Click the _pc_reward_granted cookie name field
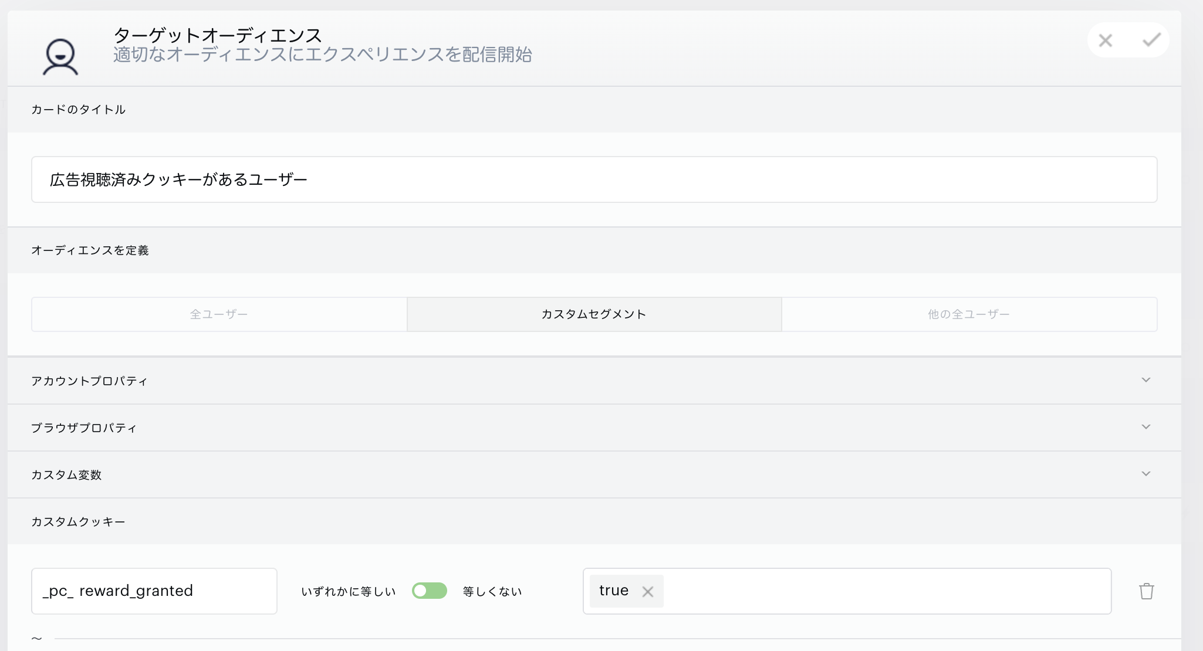This screenshot has width=1203, height=651. [154, 591]
